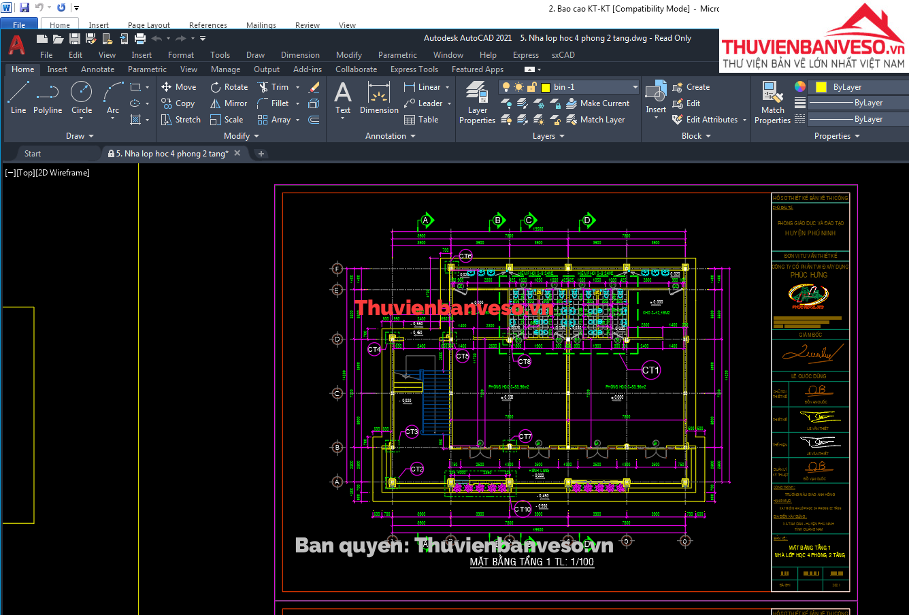Click the yellow ByLayer object color box

(x=821, y=87)
